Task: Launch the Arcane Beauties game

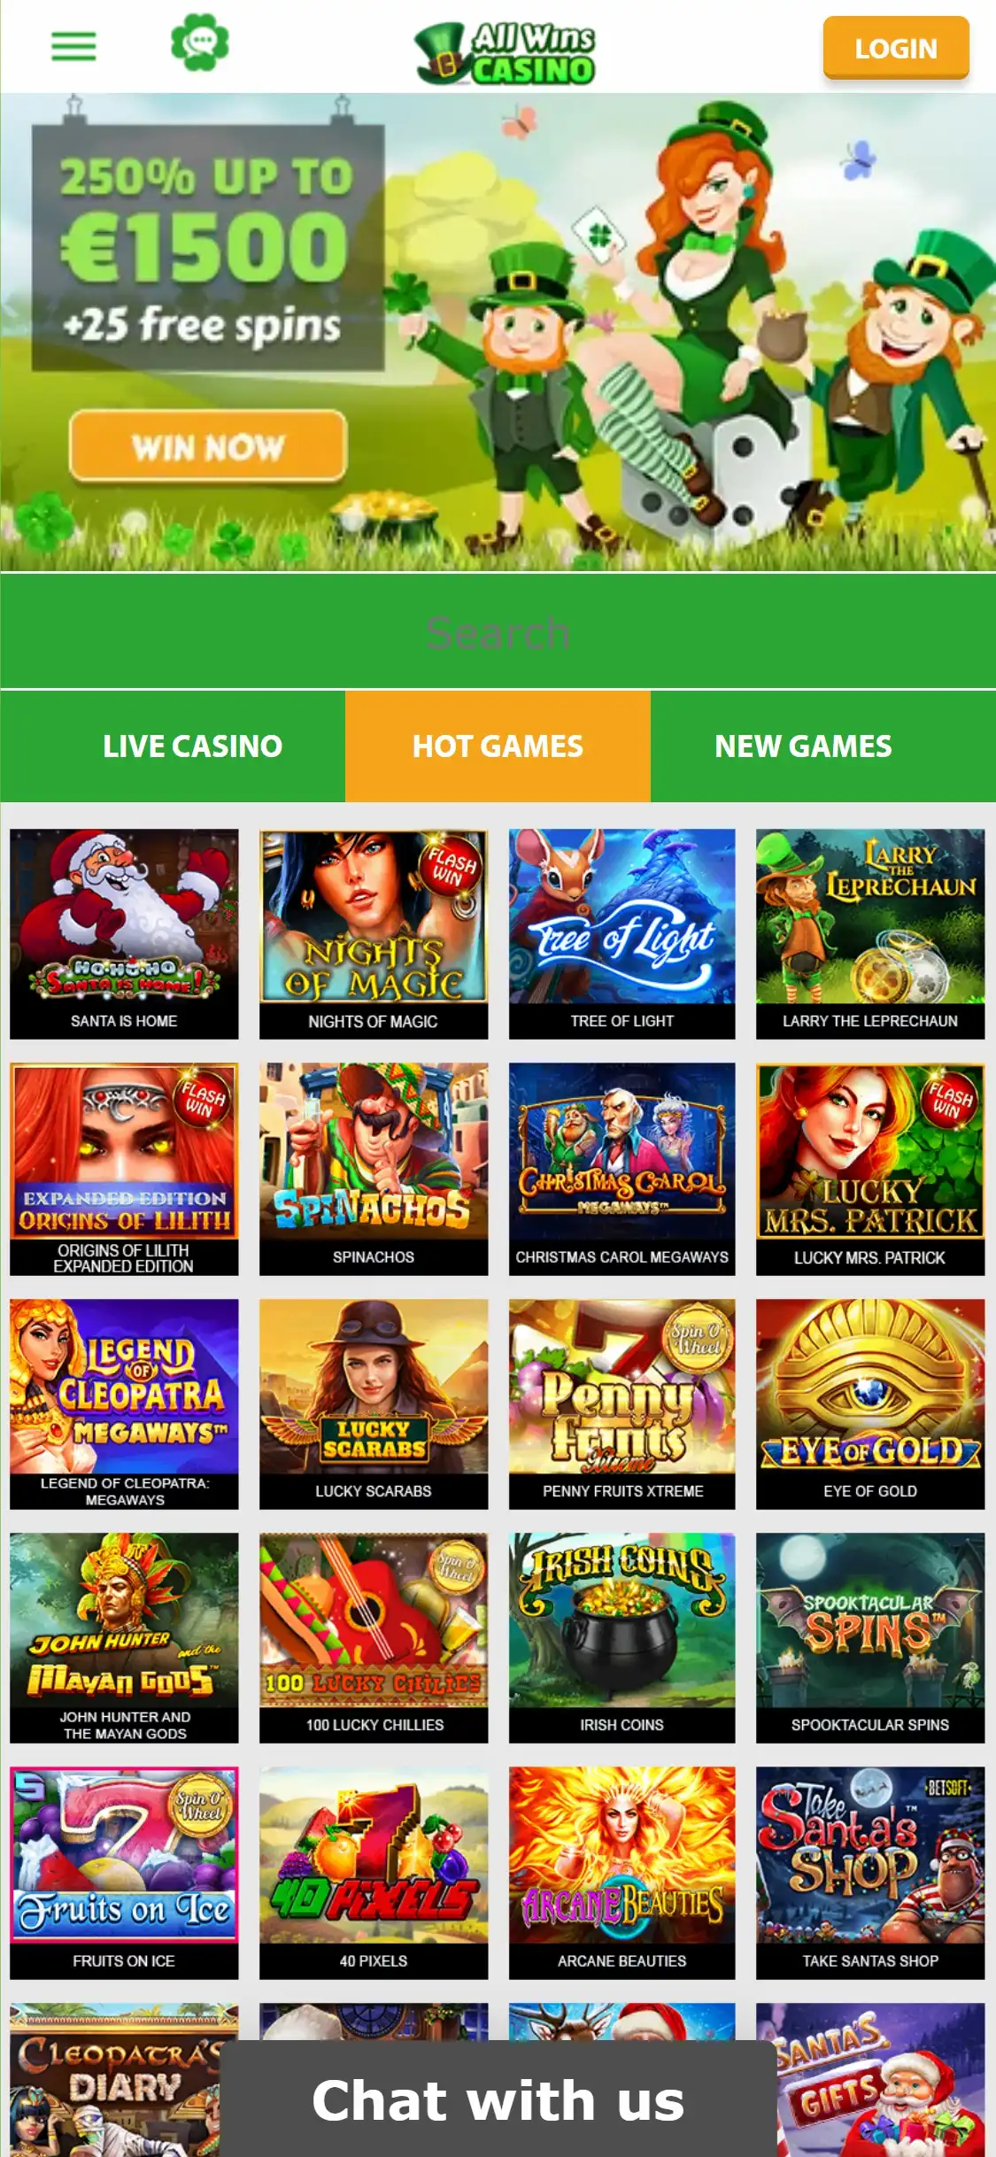Action: [x=622, y=1873]
